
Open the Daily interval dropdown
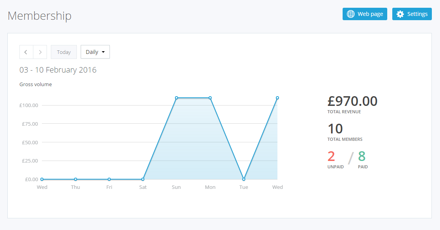pos(95,52)
